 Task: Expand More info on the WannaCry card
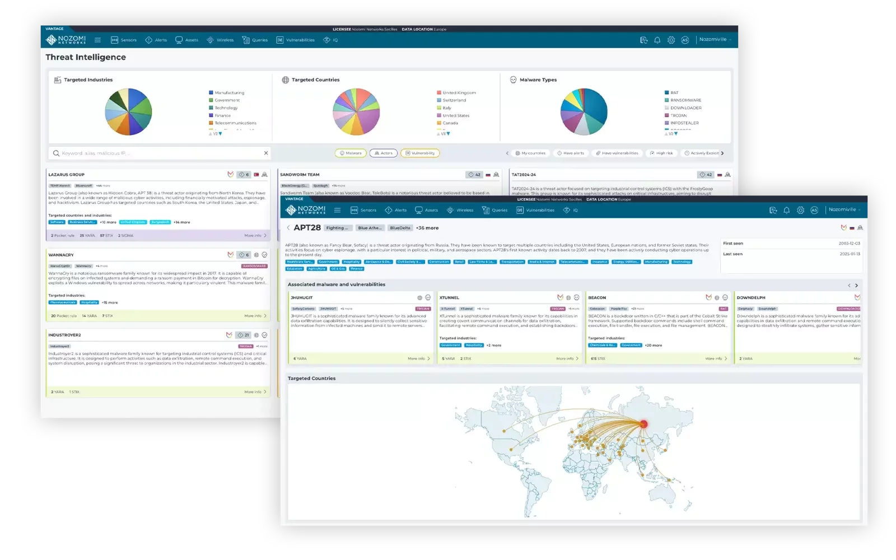tap(255, 316)
